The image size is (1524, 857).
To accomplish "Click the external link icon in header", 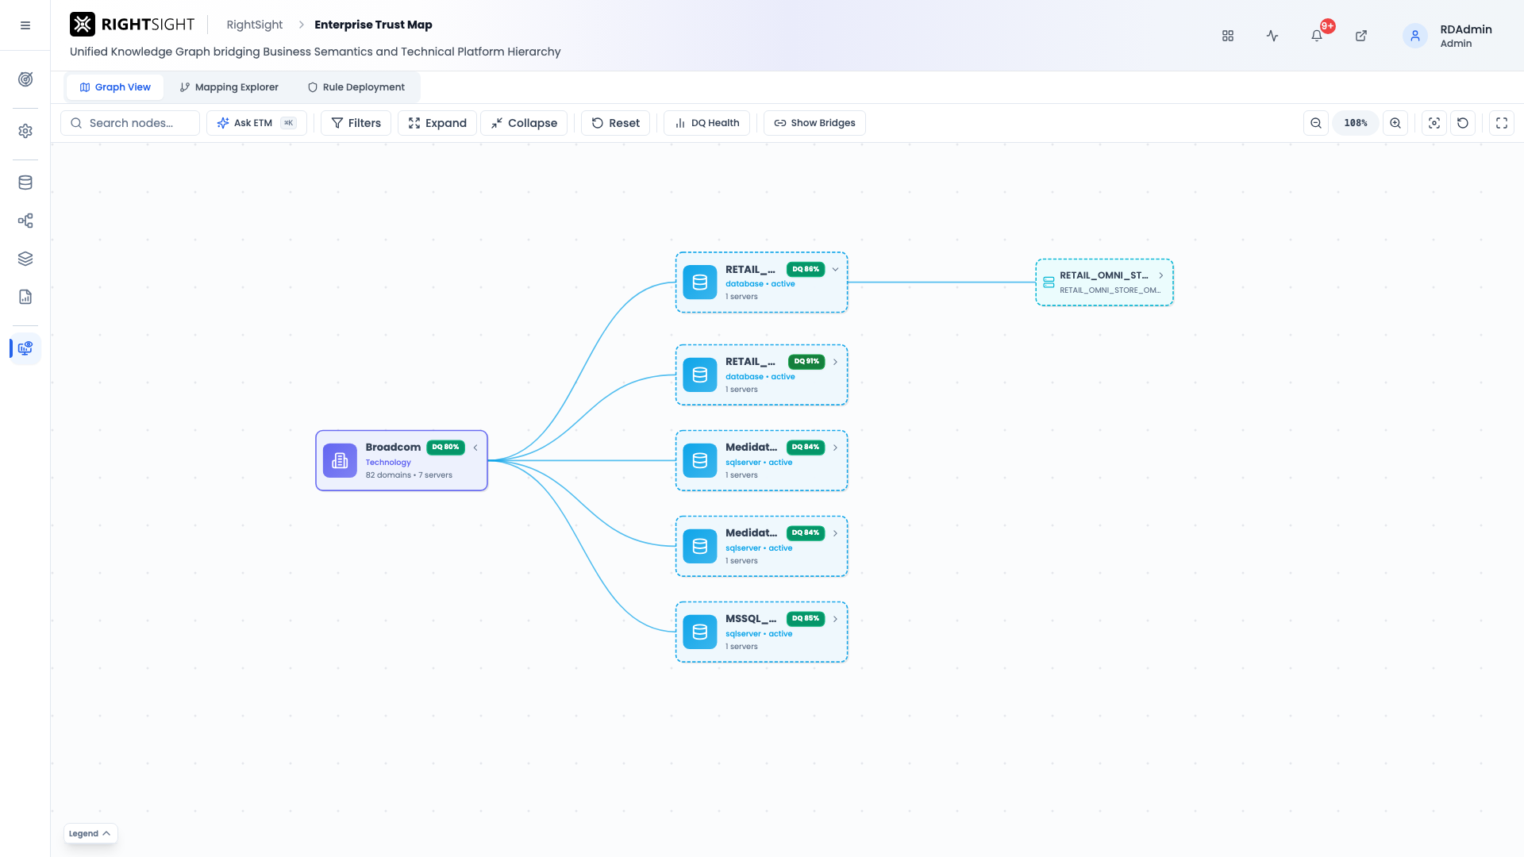I will (1361, 36).
